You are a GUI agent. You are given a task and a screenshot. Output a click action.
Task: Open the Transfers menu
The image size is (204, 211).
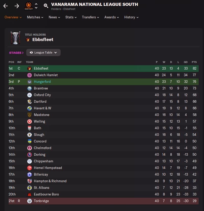(x=90, y=17)
